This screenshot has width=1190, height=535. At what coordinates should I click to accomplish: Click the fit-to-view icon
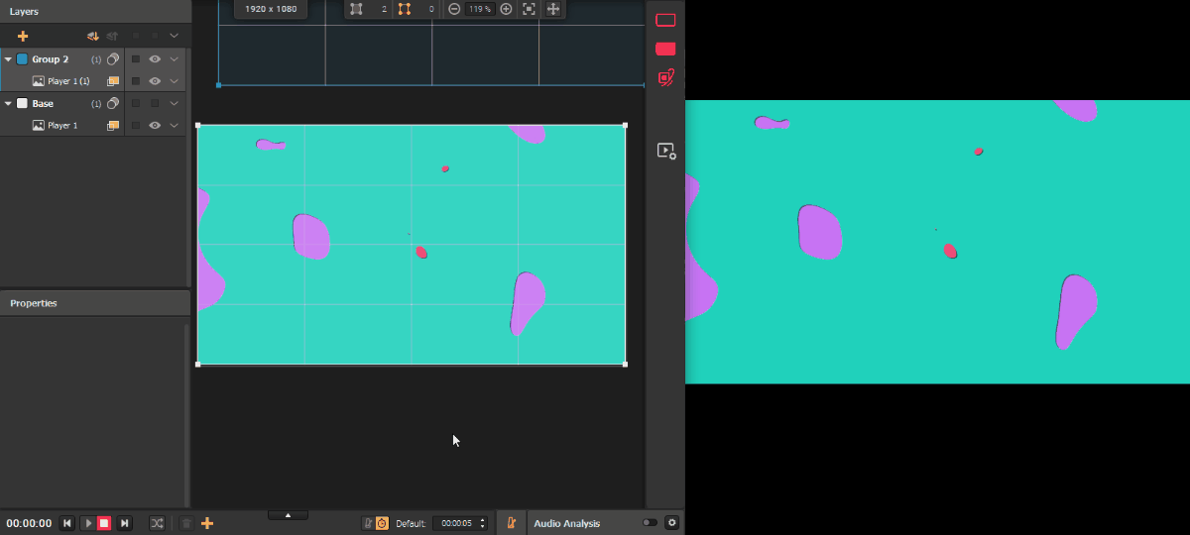[x=529, y=9]
